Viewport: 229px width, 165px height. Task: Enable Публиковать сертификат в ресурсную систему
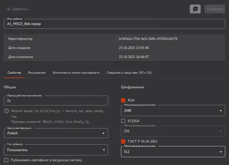click(6, 160)
